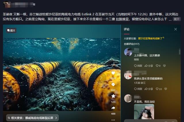
Task: Share comment 我承认是长荣货船搞断的
Action: pyautogui.click(x=149, y=89)
